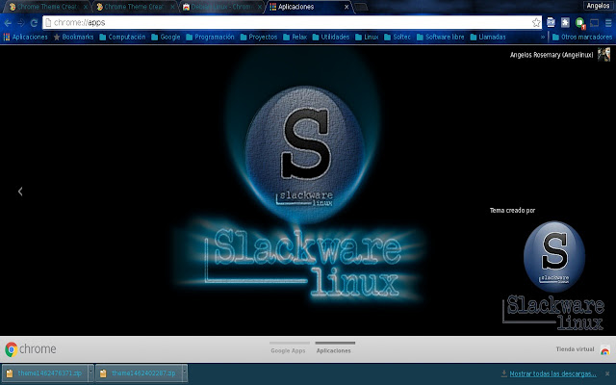Open the Llamadas bookmark folder

[x=488, y=37]
